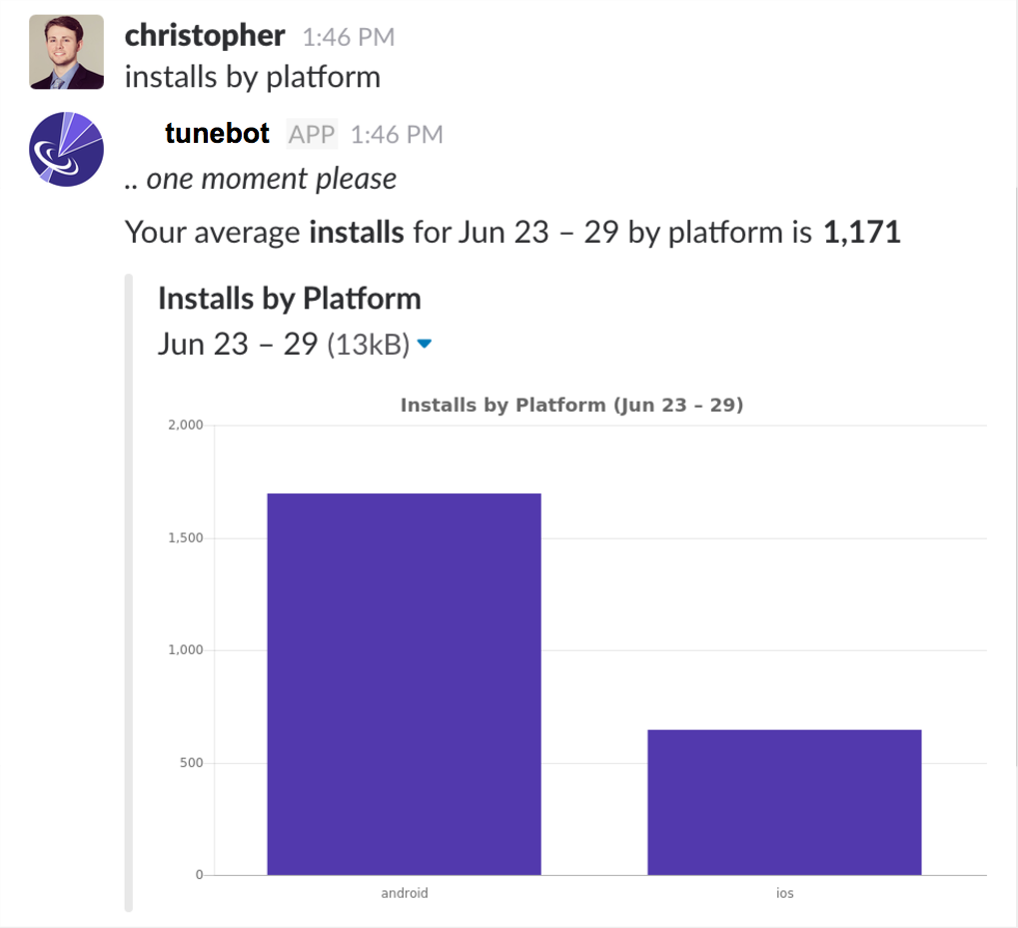Collapse the chart with the blue caret
Viewport: 1018px width, 928px height.
(424, 344)
